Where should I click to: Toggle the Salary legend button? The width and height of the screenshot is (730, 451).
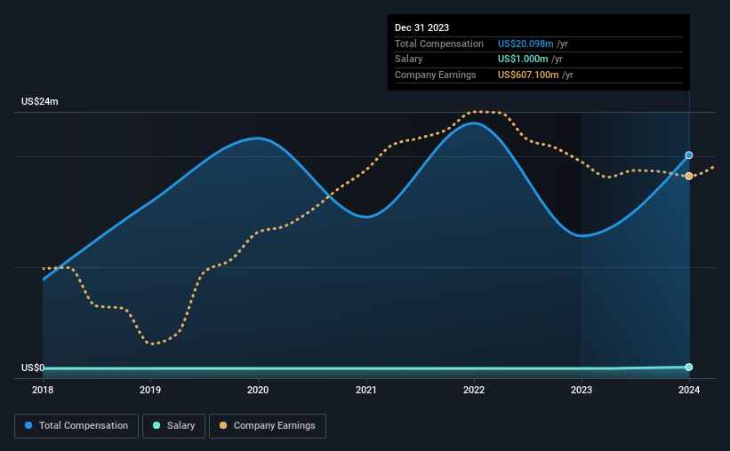pyautogui.click(x=173, y=426)
